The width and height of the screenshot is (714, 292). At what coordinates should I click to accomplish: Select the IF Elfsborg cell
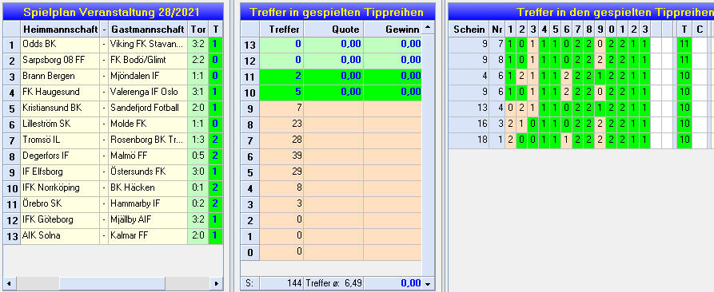point(60,172)
